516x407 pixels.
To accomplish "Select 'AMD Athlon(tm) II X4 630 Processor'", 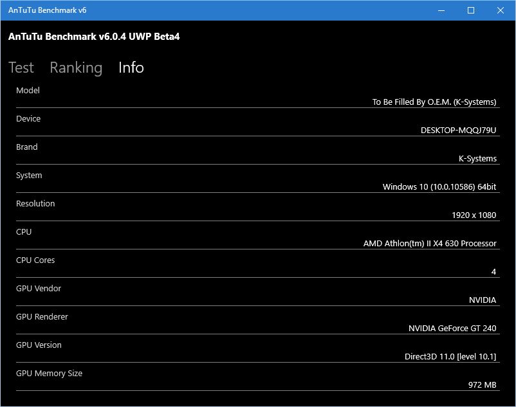I will pyautogui.click(x=430, y=243).
